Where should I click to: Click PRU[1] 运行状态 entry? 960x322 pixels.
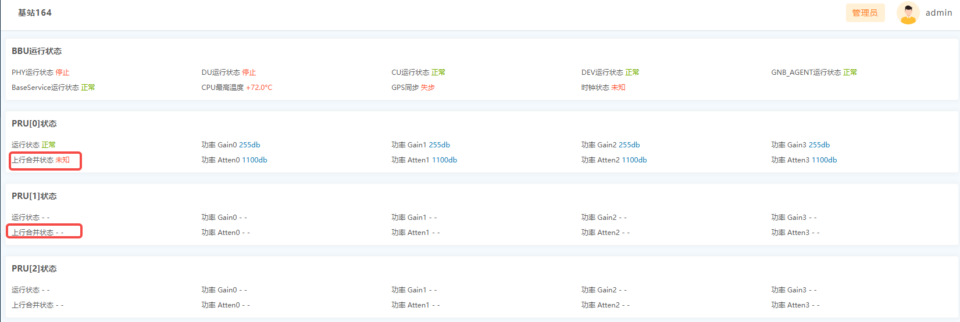[x=31, y=218]
